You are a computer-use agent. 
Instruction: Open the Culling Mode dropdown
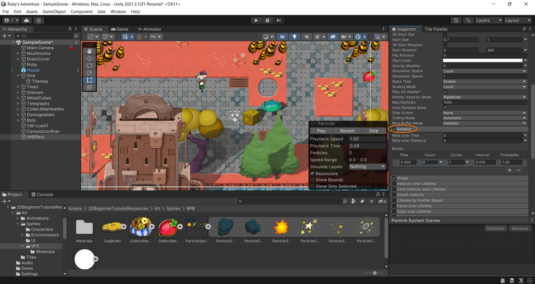tap(485, 118)
